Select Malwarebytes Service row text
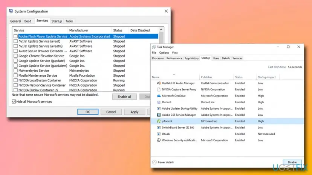The height and width of the screenshot is (175, 312). click(34, 71)
